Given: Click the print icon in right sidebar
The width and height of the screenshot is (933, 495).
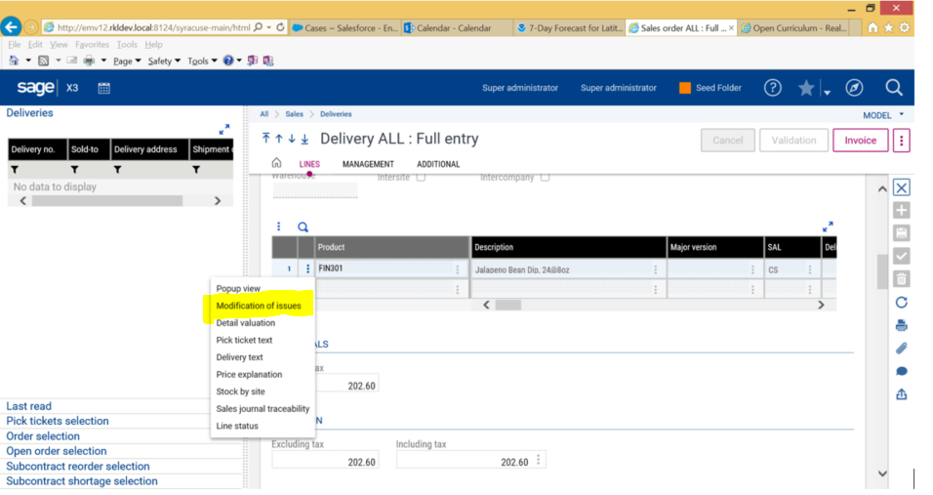Looking at the screenshot, I should 901,325.
